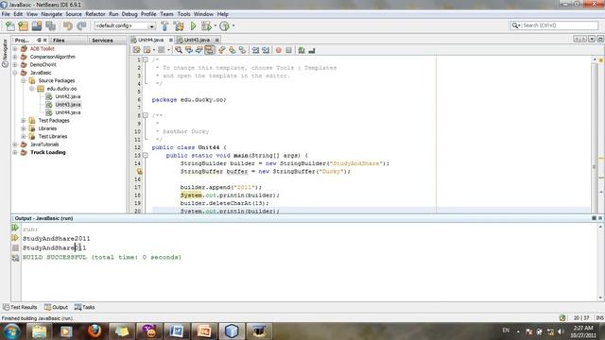605x340 pixels.
Task: Click the Build Main Project hammer icon
Action: (164, 25)
